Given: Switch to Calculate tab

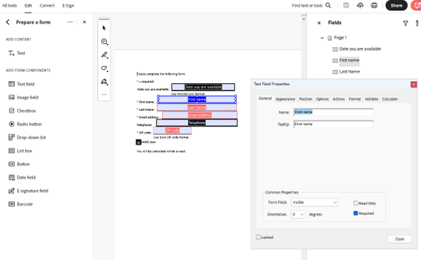Looking at the screenshot, I should [x=390, y=99].
